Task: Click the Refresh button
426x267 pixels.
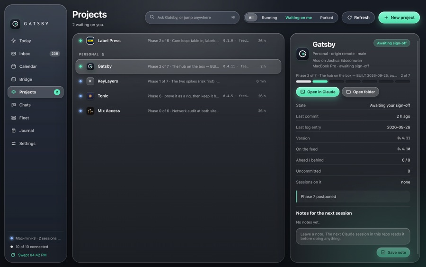Action: (x=358, y=18)
